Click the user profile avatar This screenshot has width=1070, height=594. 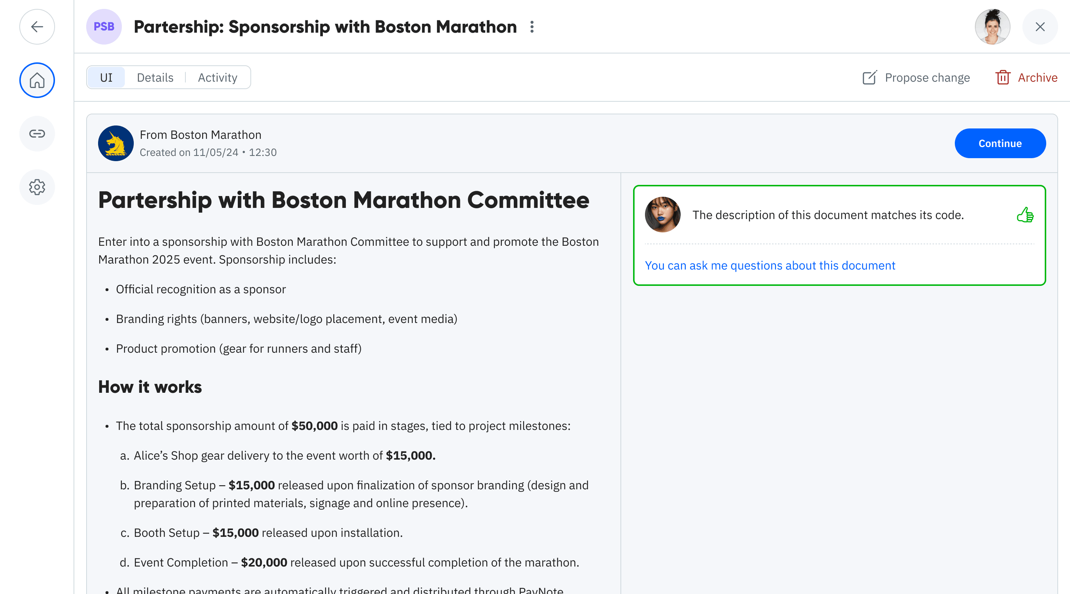point(992,27)
